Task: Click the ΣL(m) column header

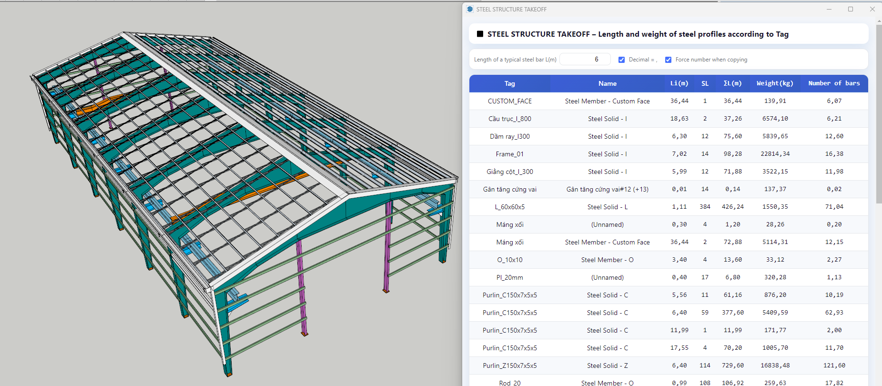Action: pos(732,83)
